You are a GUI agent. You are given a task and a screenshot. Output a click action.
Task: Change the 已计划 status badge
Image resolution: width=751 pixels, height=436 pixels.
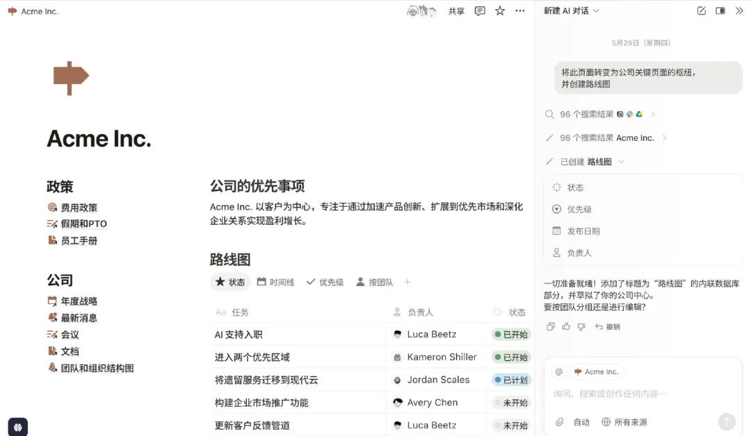[511, 380]
